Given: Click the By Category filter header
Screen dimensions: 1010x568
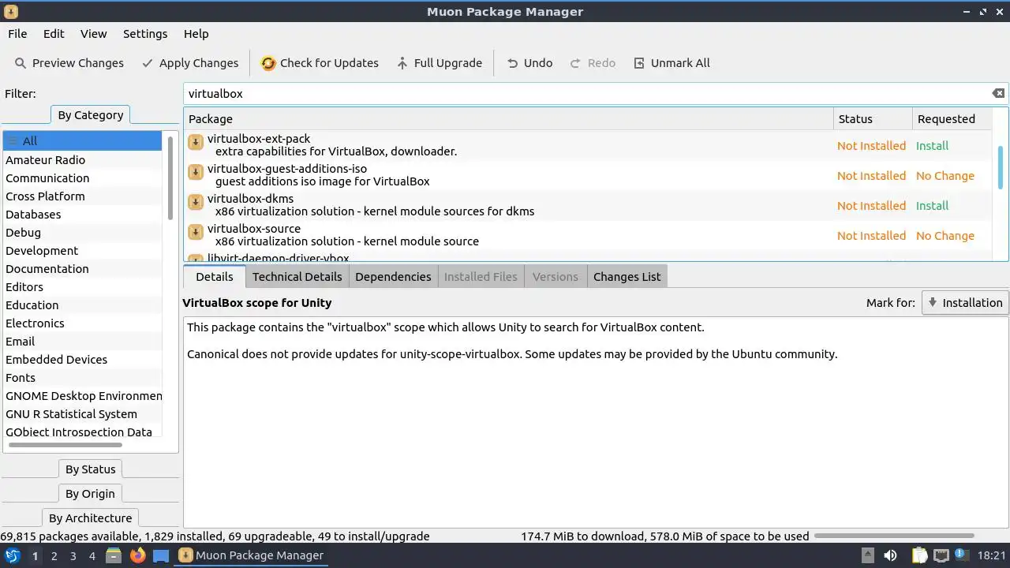Looking at the screenshot, I should click(x=90, y=115).
